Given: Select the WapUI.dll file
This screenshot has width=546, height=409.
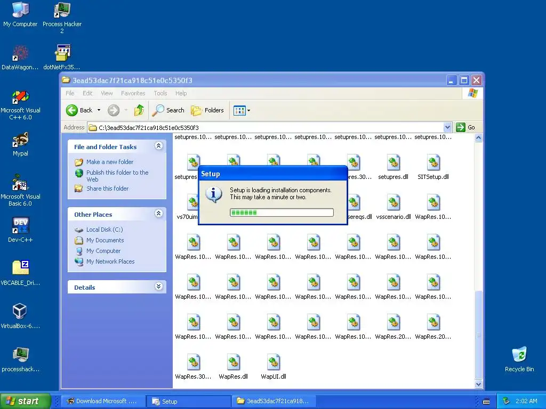Looking at the screenshot, I should pos(274,366).
